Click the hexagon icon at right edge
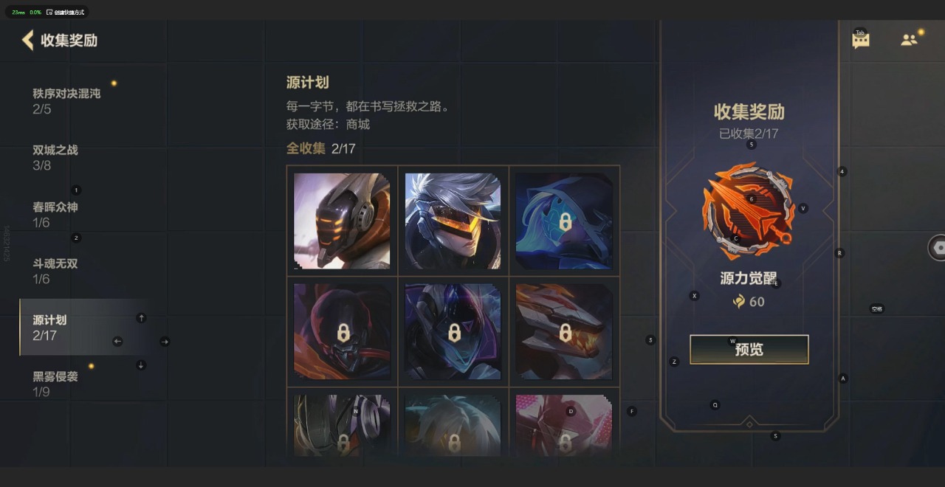Image resolution: width=945 pixels, height=487 pixels. point(938,248)
